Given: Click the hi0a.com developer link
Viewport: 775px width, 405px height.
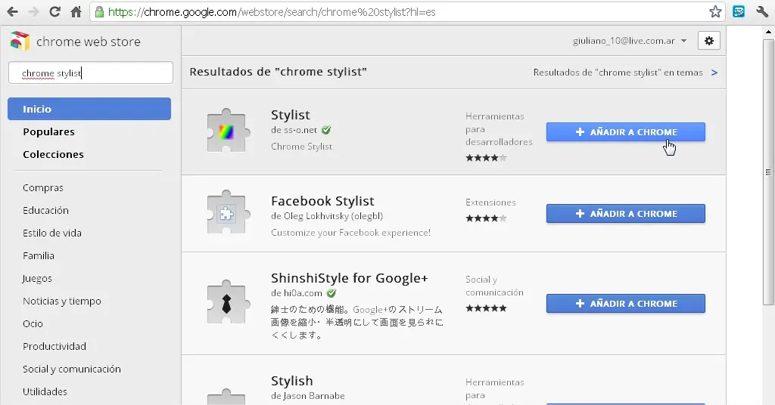Looking at the screenshot, I should (303, 293).
